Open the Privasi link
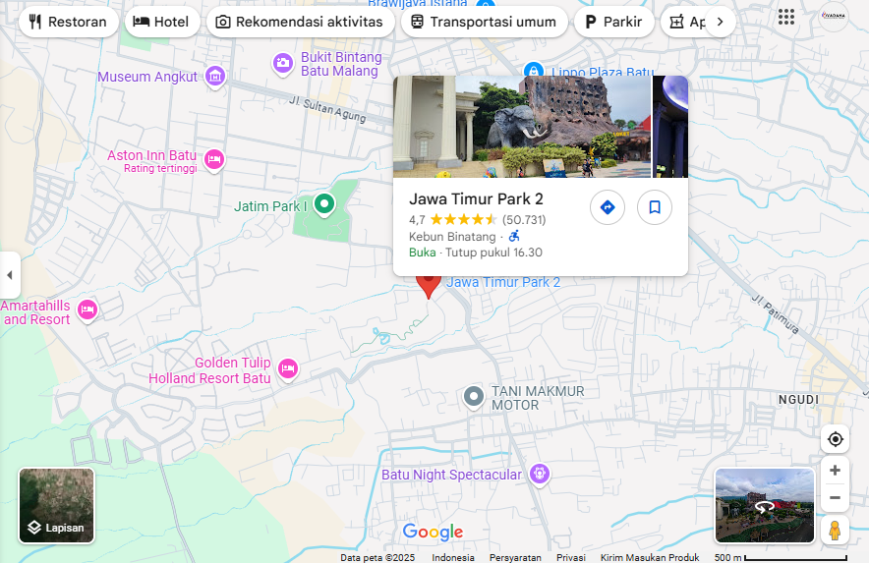Screen dimensions: 869x563 pos(571,557)
